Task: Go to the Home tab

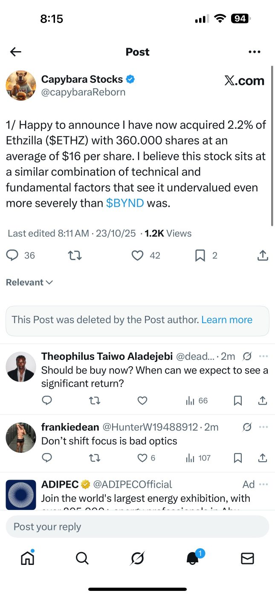Action: click(28, 558)
